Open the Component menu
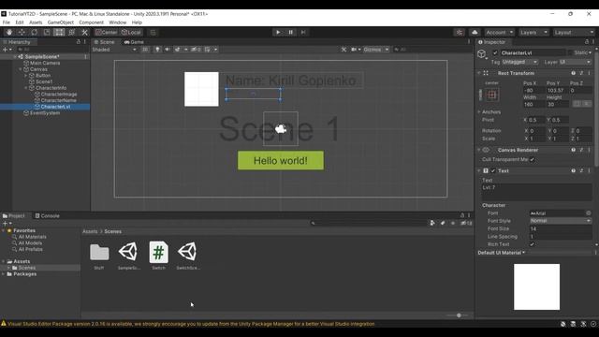599x337 pixels. tap(92, 22)
